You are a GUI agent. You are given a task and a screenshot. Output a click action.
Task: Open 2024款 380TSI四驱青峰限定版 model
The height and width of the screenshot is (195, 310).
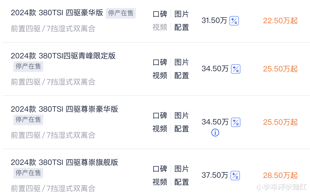pyautogui.click(x=63, y=56)
